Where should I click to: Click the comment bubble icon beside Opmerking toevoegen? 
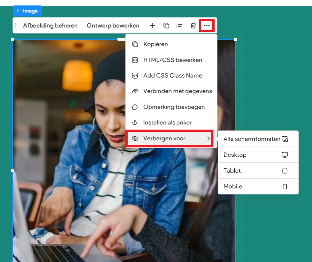click(135, 107)
